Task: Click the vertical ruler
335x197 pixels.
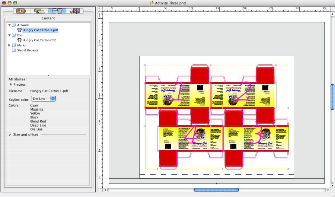Action: pos(100,100)
